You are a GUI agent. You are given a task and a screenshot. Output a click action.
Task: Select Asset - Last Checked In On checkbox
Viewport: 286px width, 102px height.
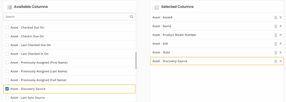pyautogui.click(x=7, y=54)
